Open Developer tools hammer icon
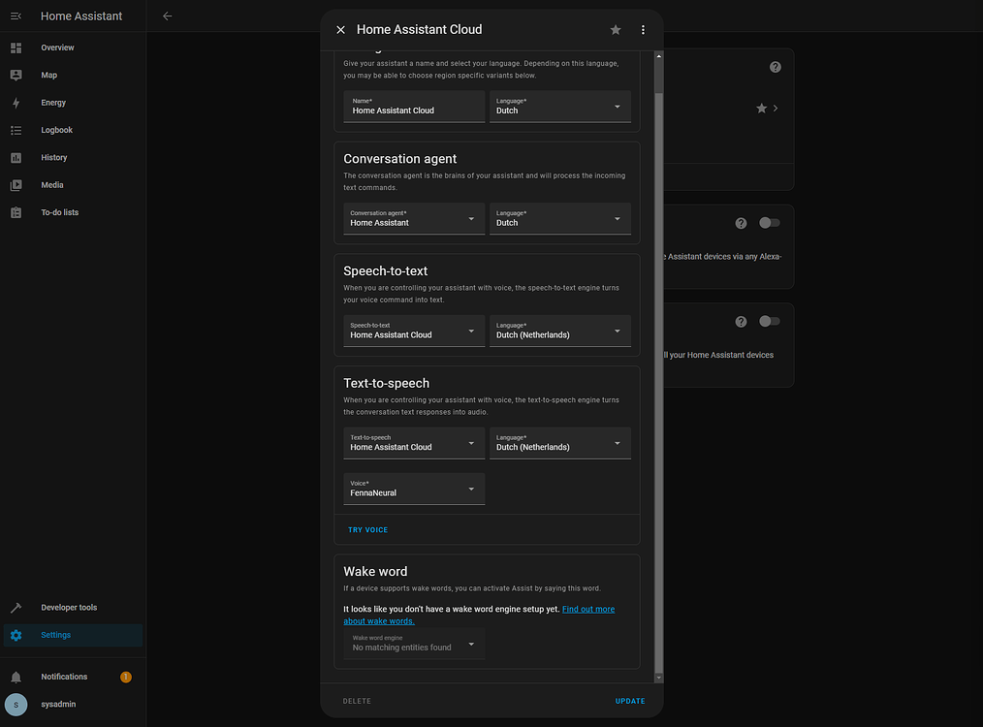Image resolution: width=983 pixels, height=727 pixels. [16, 608]
